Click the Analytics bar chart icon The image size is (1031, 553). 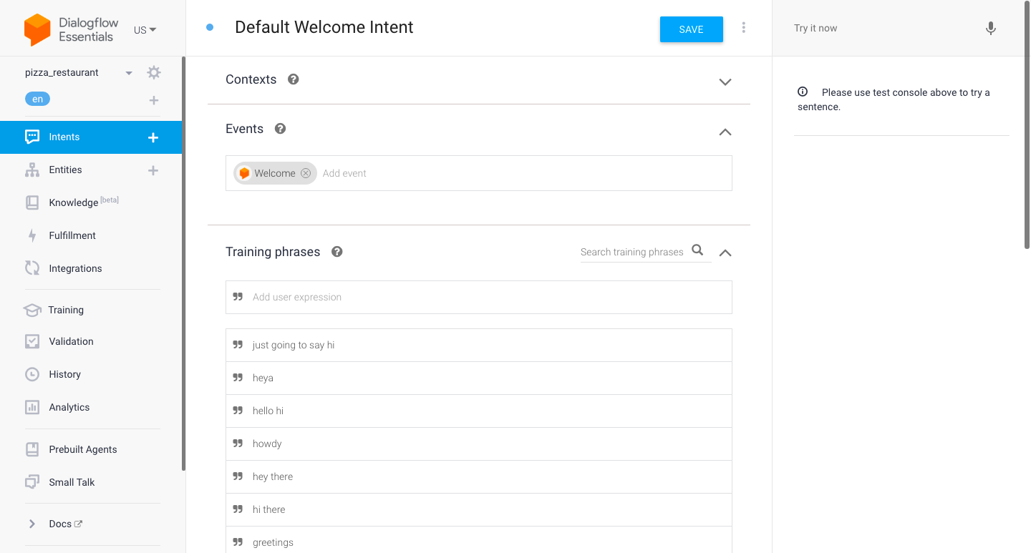point(32,407)
